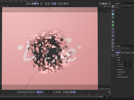Click the current frame field

tap(49, 92)
